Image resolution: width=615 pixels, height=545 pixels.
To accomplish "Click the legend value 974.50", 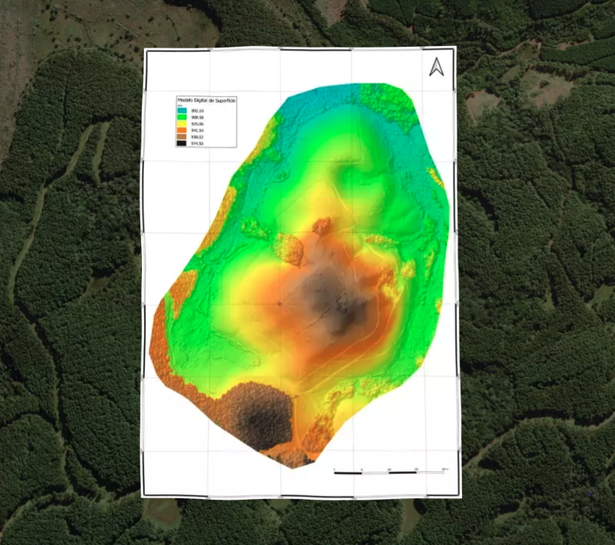I will 198,144.
